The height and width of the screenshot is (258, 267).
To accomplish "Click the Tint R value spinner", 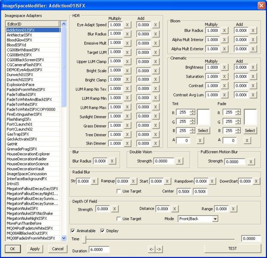I will click(x=192, y=112).
